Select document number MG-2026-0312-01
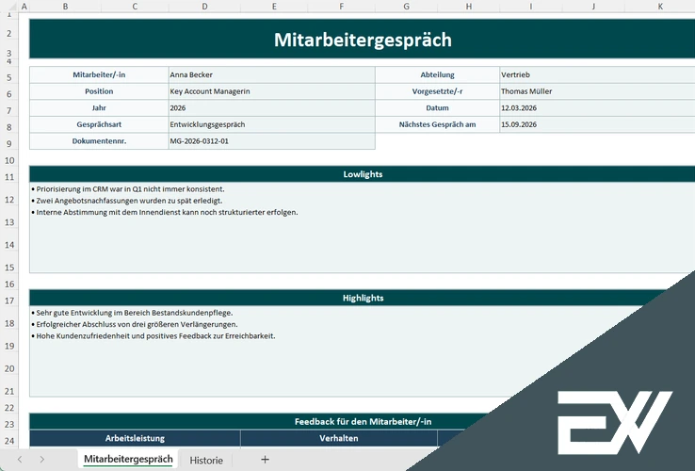The width and height of the screenshot is (695, 471). [x=272, y=141]
